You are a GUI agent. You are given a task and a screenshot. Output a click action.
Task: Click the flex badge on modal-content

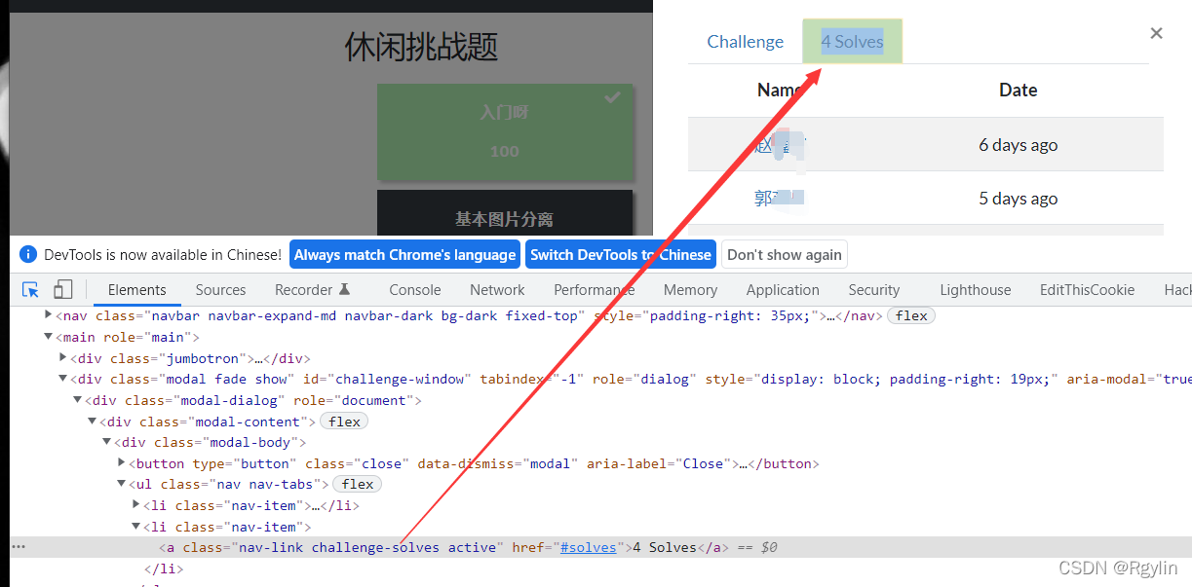pos(344,422)
